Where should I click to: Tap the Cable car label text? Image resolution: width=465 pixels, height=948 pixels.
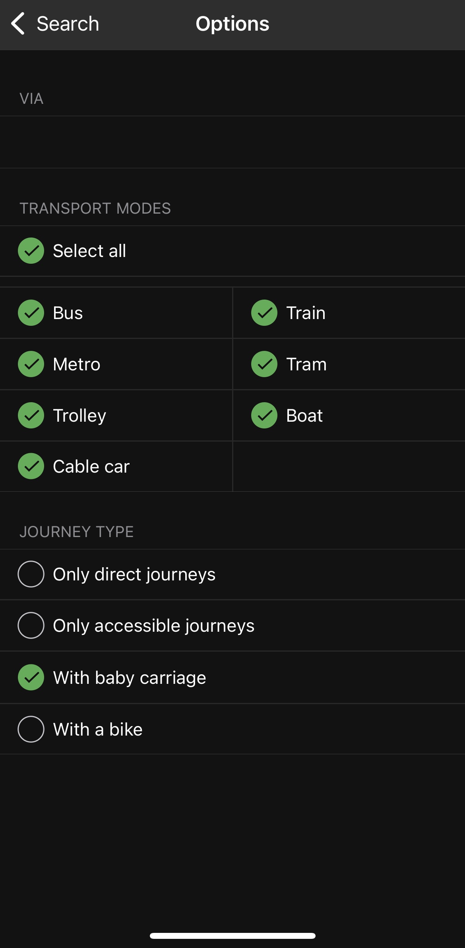91,467
